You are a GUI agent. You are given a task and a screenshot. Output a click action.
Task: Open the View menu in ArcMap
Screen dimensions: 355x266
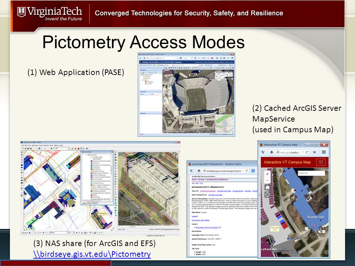coord(30,146)
